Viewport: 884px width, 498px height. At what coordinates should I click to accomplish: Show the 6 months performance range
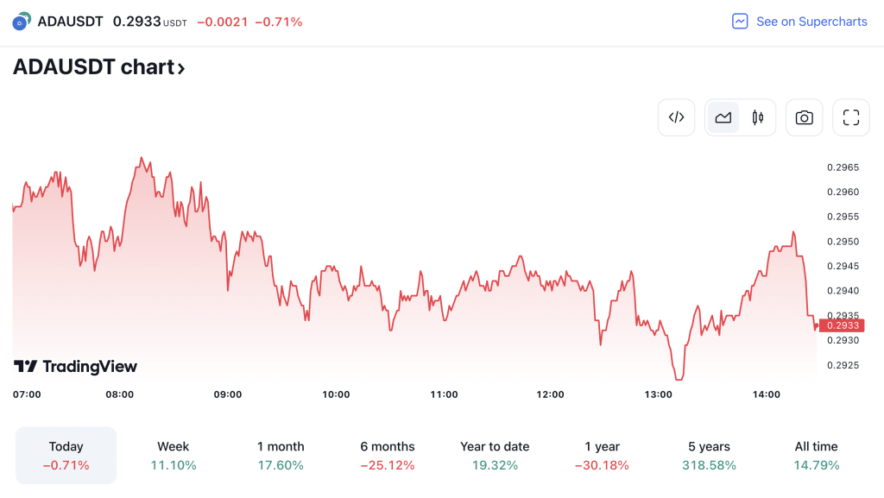(x=388, y=455)
